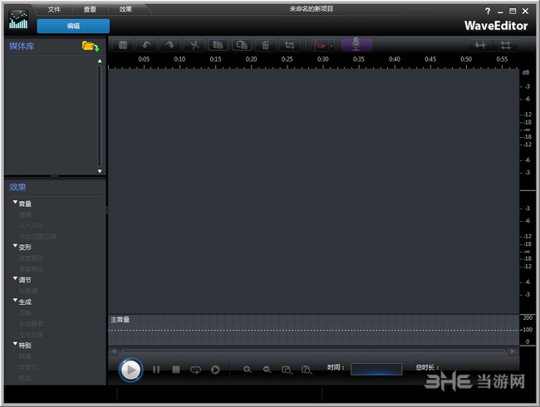This screenshot has height=407, width=540.
Task: Zoom out on the waveform
Action: (x=267, y=370)
